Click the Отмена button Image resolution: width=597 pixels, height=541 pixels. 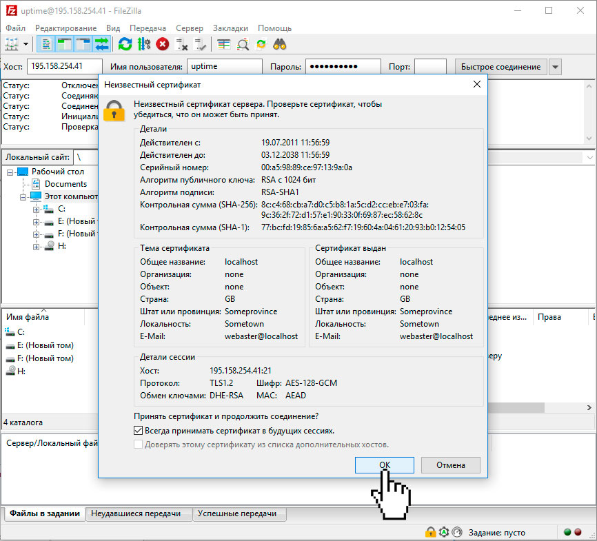[450, 465]
